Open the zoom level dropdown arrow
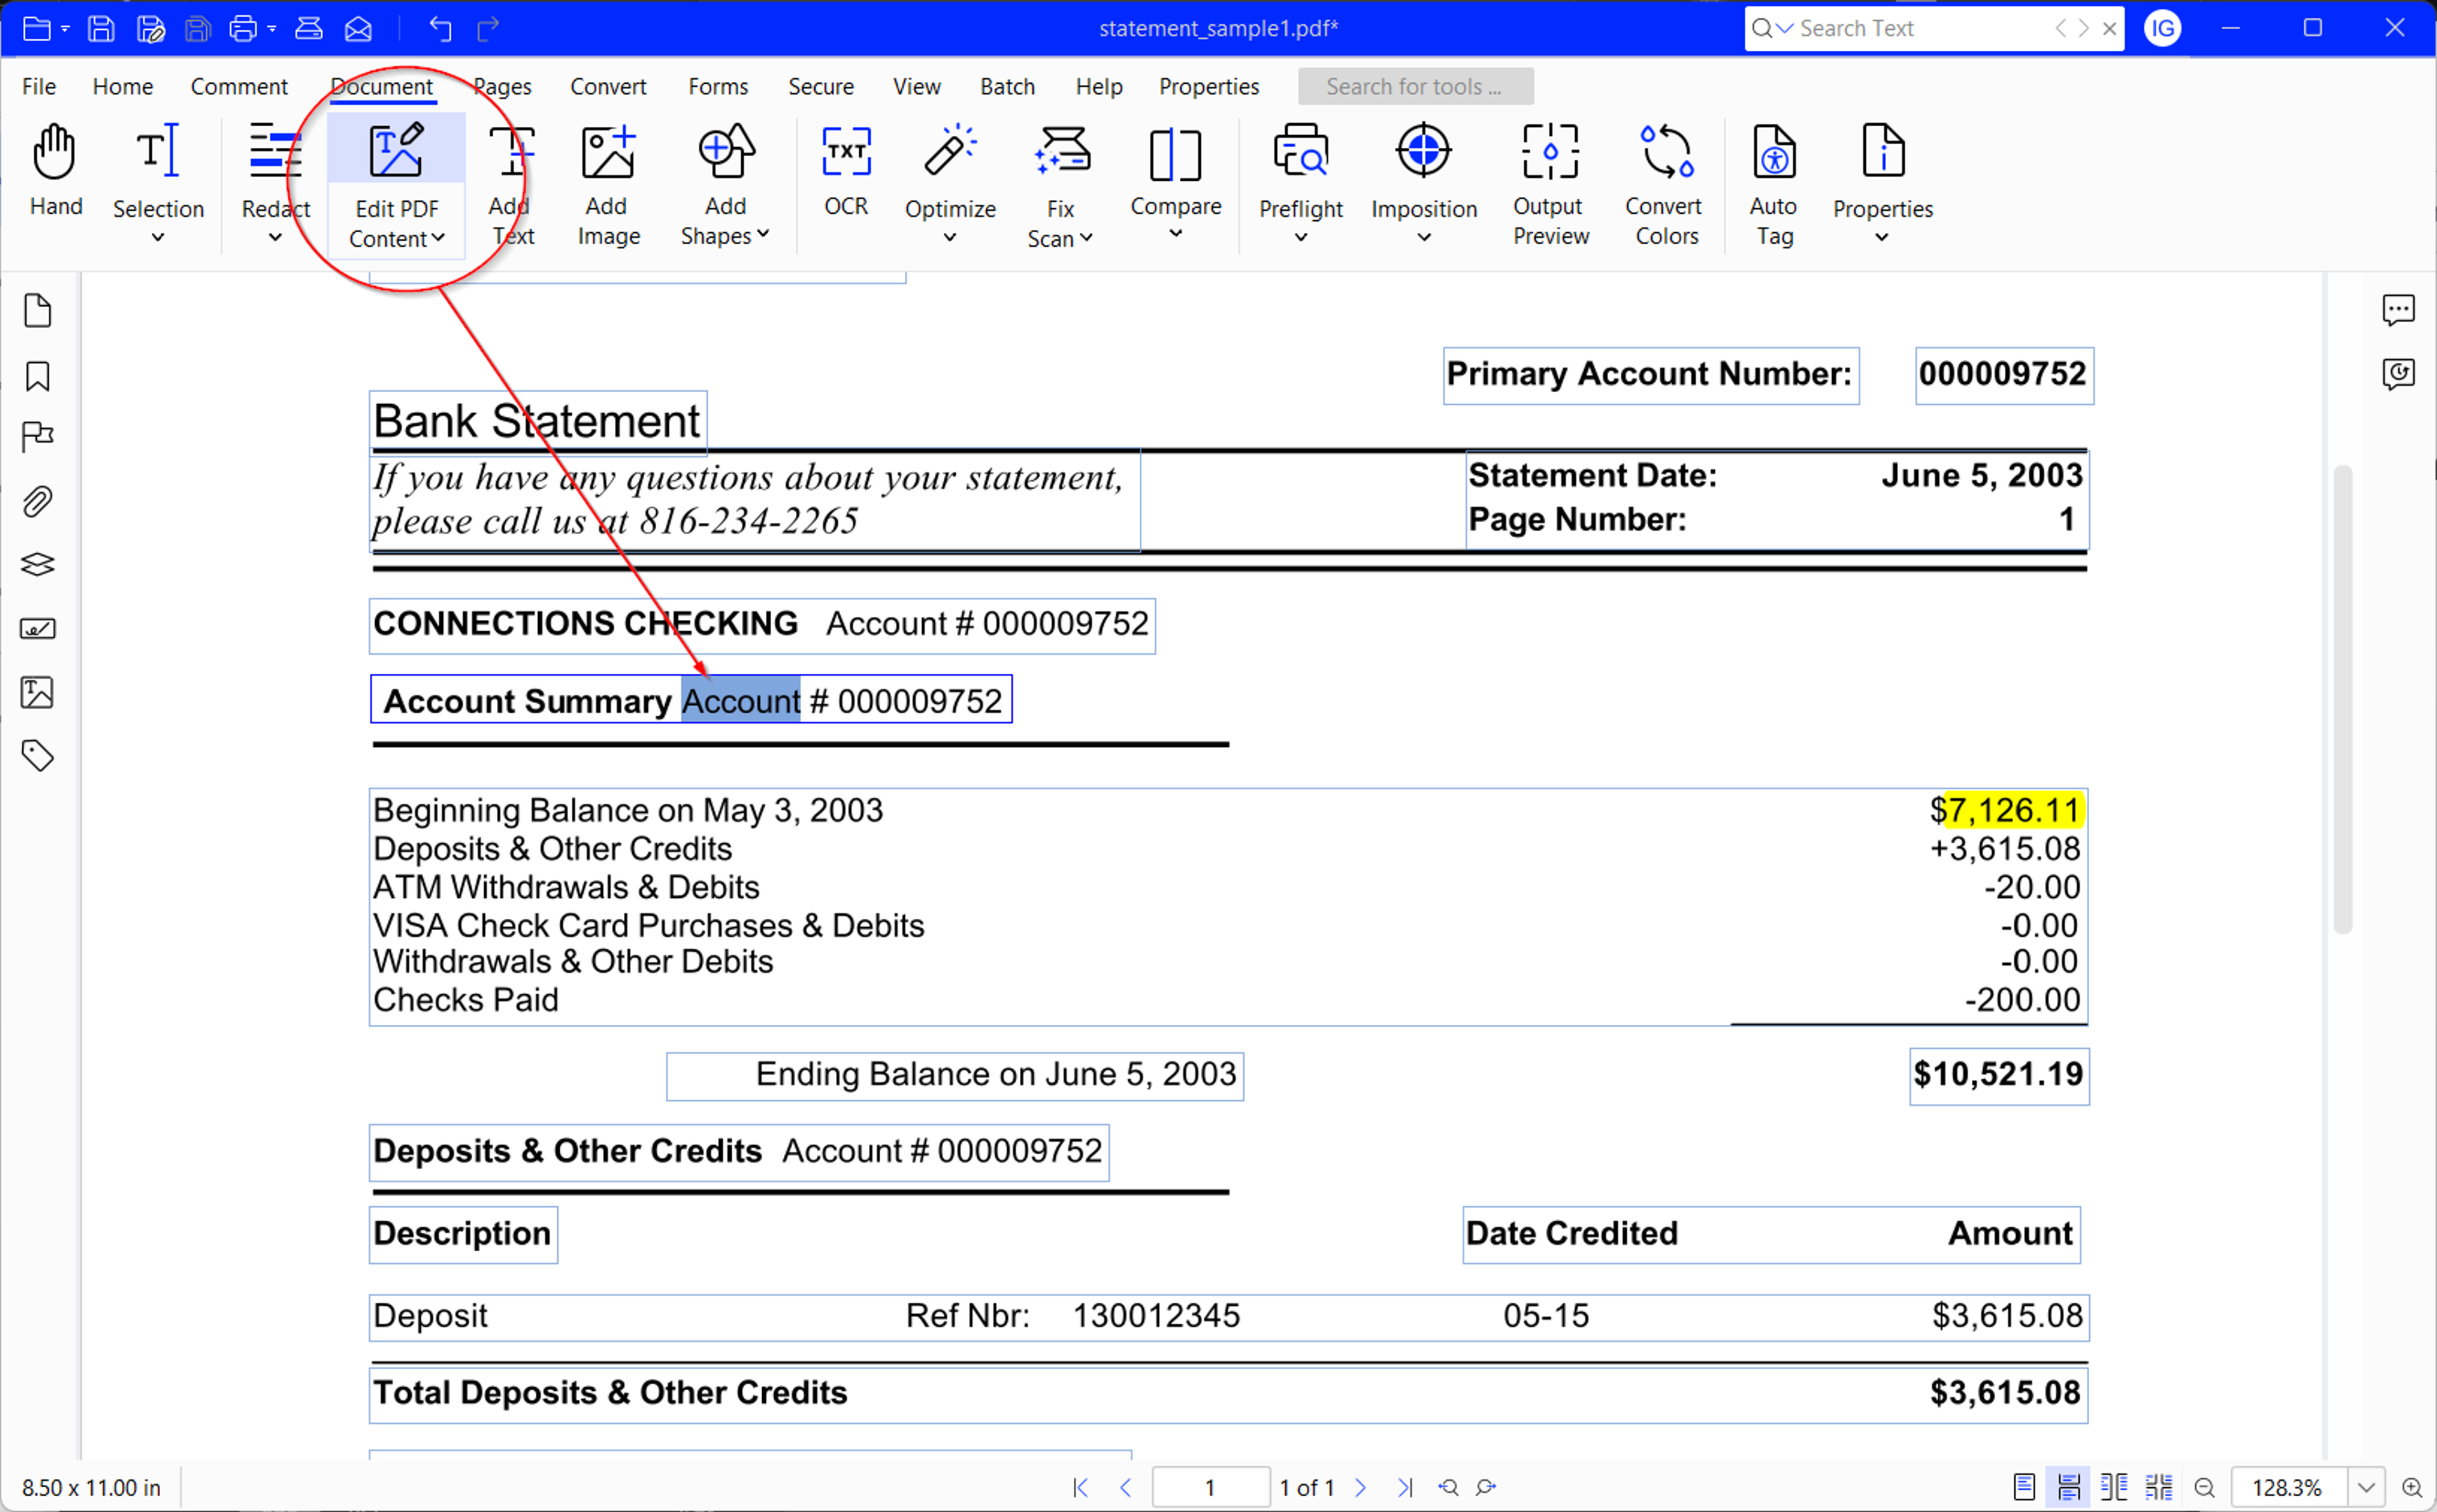2437x1512 pixels. click(2366, 1488)
